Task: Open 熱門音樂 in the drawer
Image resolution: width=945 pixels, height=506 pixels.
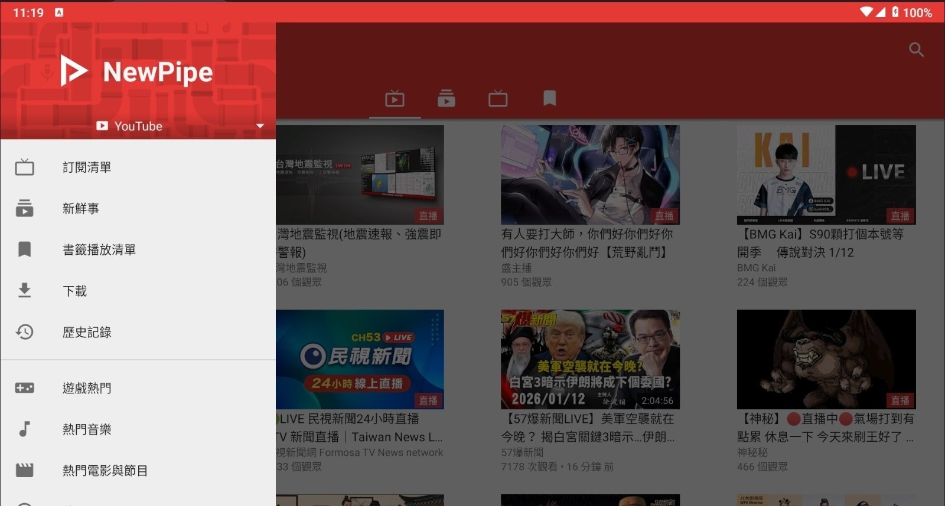Action: coord(138,429)
